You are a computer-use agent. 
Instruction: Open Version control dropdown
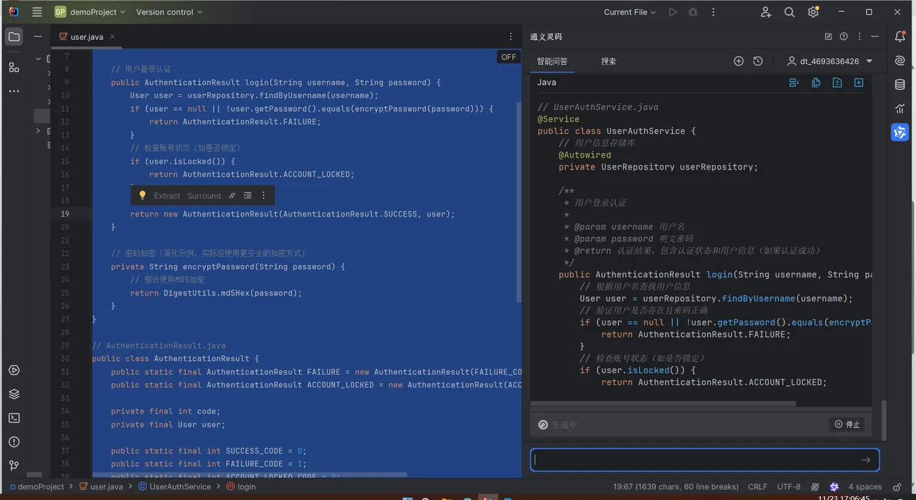pyautogui.click(x=169, y=12)
